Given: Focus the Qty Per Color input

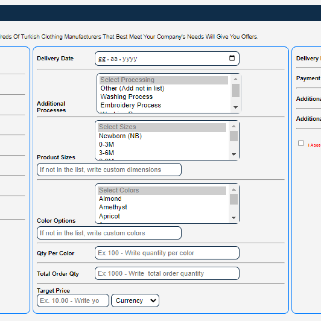Looking at the screenshot, I should point(167,253).
